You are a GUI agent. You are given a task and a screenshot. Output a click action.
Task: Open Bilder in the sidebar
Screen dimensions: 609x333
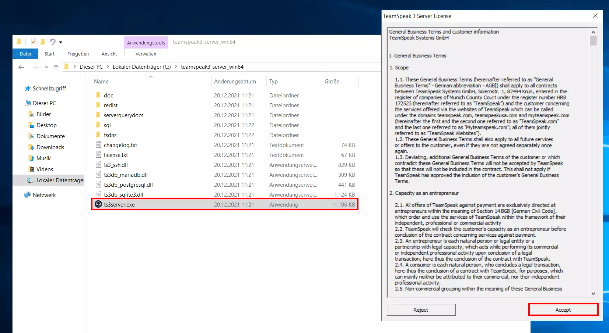pyautogui.click(x=43, y=114)
